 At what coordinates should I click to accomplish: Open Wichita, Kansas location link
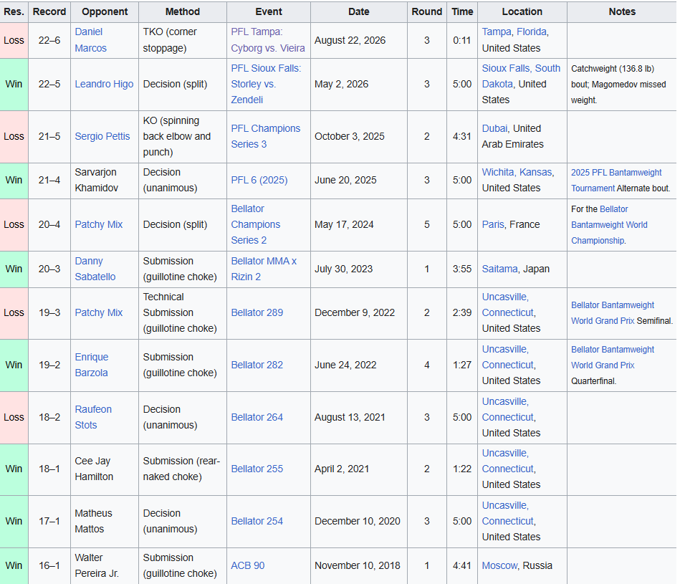pyautogui.click(x=517, y=172)
